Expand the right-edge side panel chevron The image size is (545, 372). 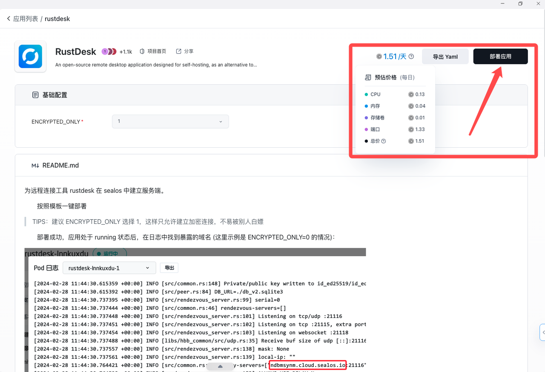(543, 332)
